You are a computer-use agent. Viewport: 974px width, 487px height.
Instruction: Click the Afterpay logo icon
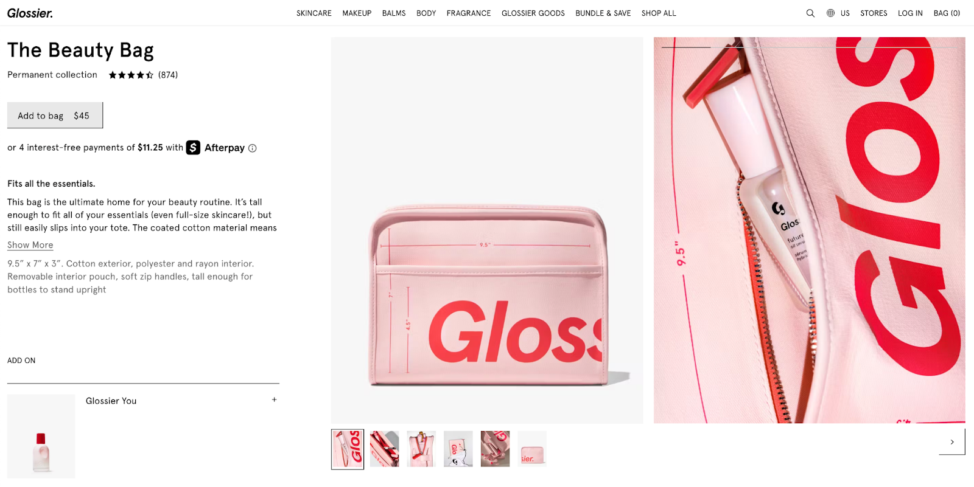(193, 148)
